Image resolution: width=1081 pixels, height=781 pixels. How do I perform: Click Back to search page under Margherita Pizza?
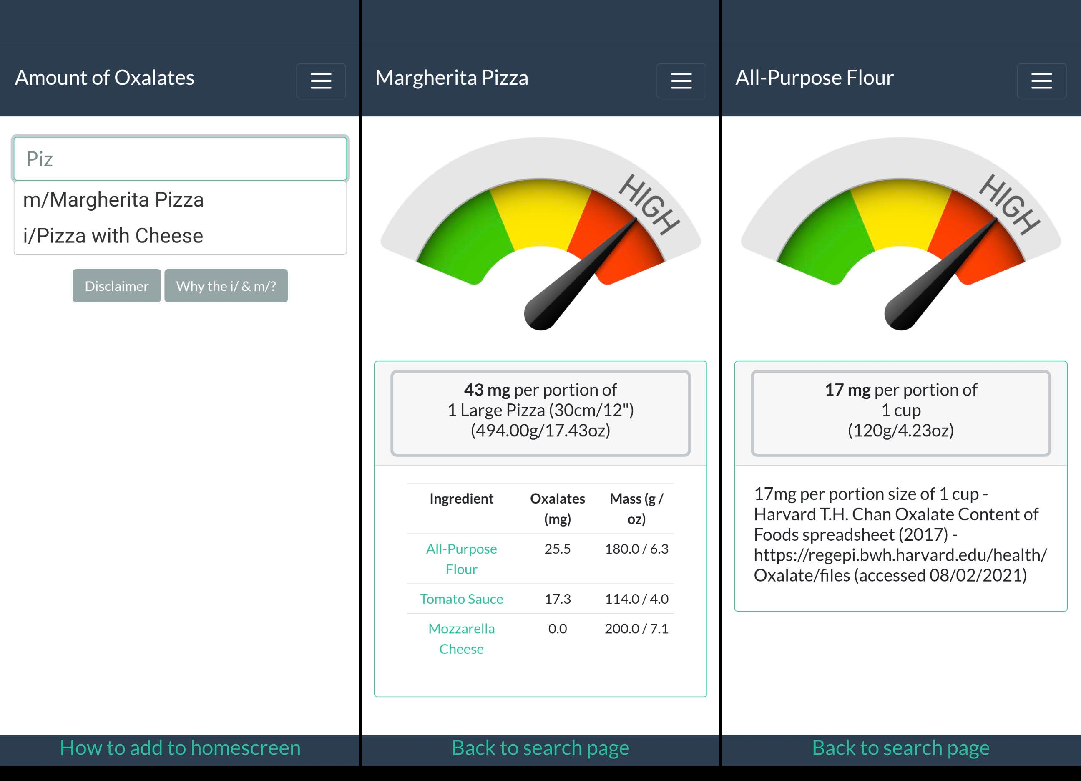point(540,748)
